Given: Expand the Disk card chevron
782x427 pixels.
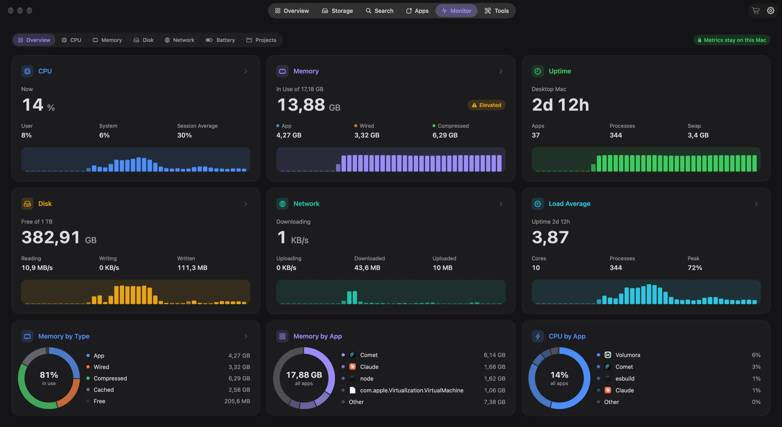Looking at the screenshot, I should (246, 204).
